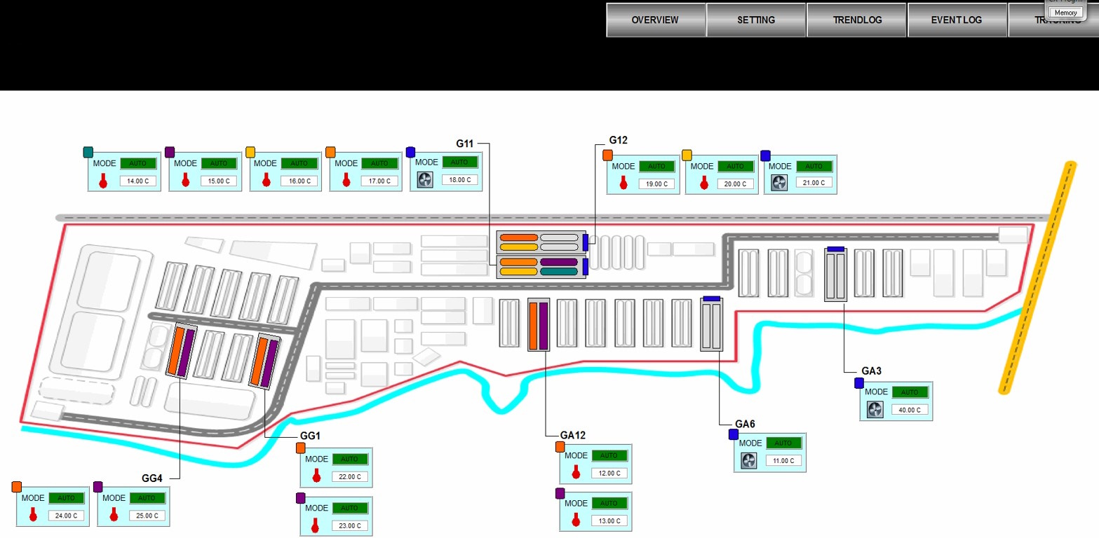Image resolution: width=1099 pixels, height=538 pixels.
Task: Click blue color tag above GA6 panel
Action: 733,434
